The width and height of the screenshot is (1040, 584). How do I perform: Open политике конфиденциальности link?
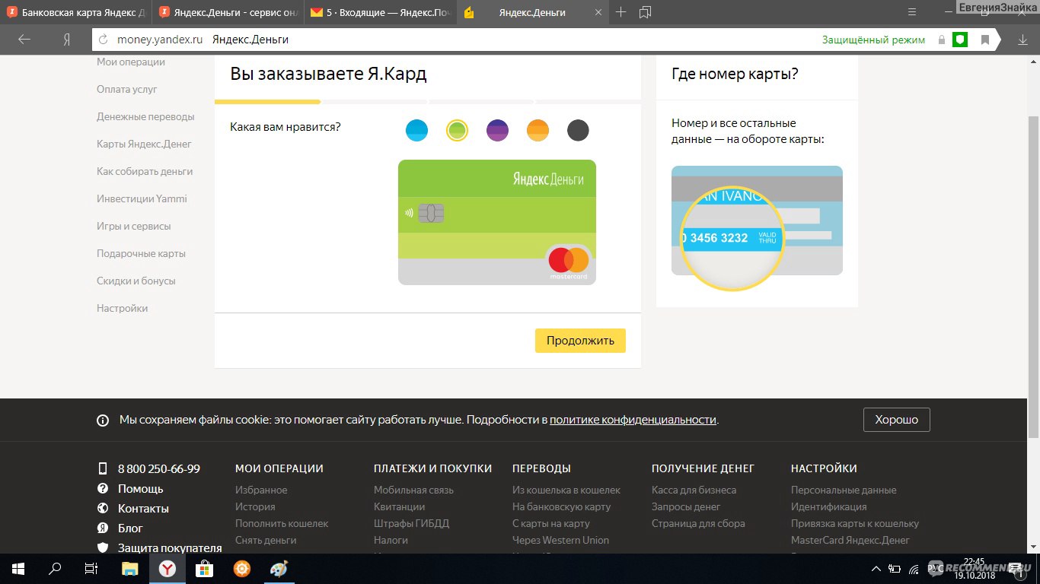tap(633, 420)
